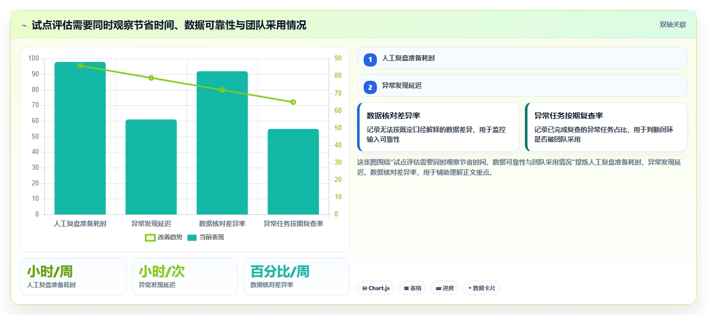Viewport: 707px width, 315px height.
Task: Select the 异常发现延迟 list item
Action: (x=522, y=86)
